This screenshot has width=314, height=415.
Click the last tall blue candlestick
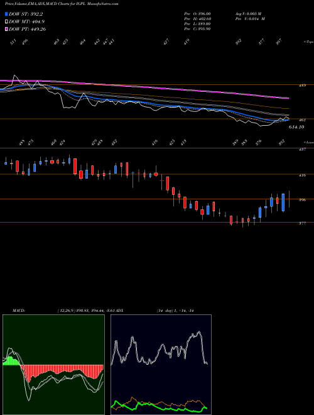283,202
